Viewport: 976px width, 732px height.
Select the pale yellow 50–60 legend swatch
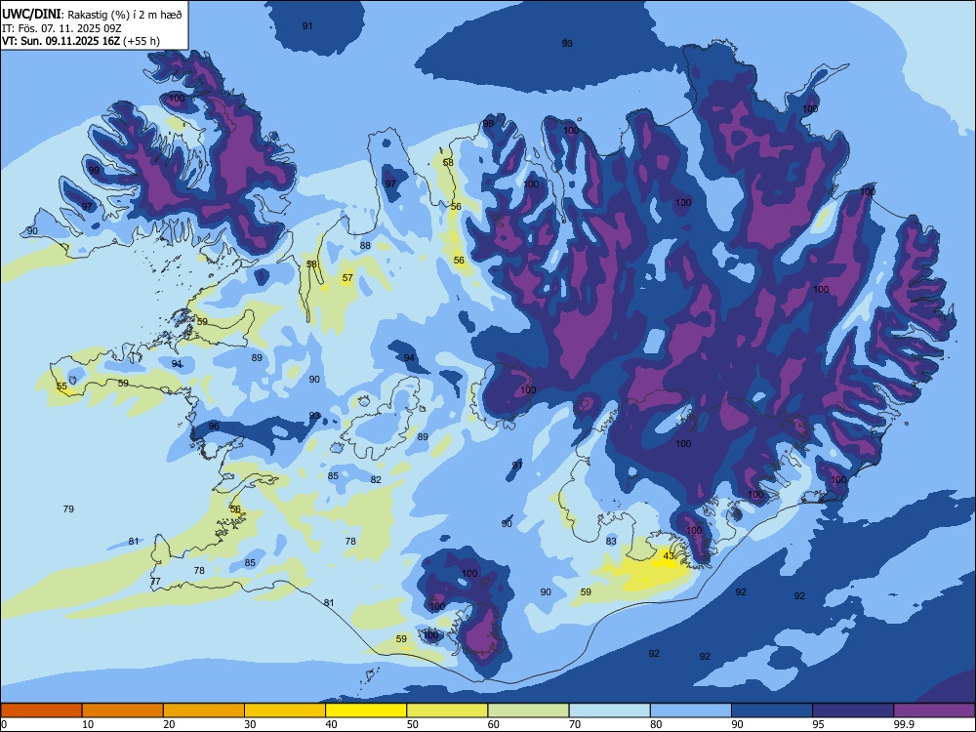coord(447,711)
